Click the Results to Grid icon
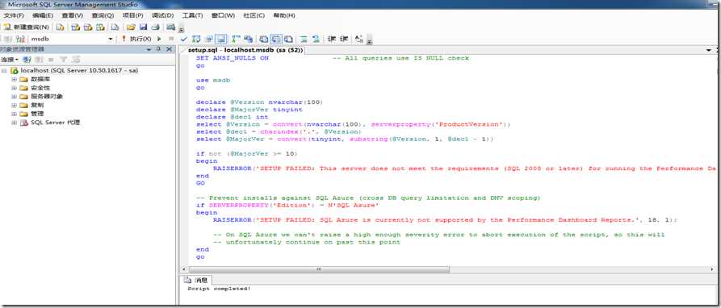Viewport: 721px width, 308px height. [x=275, y=39]
